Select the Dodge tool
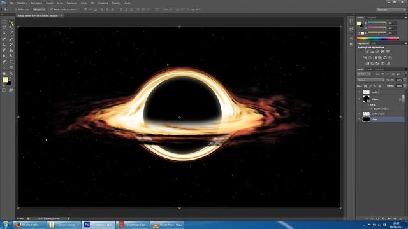Viewport: 408px width, 229px height. (x=11, y=56)
